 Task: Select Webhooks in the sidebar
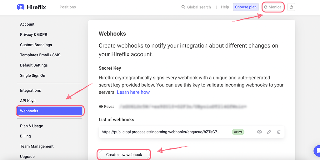[50, 111]
